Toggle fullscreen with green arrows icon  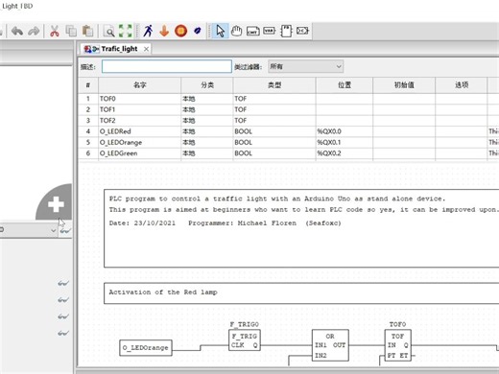click(x=126, y=31)
